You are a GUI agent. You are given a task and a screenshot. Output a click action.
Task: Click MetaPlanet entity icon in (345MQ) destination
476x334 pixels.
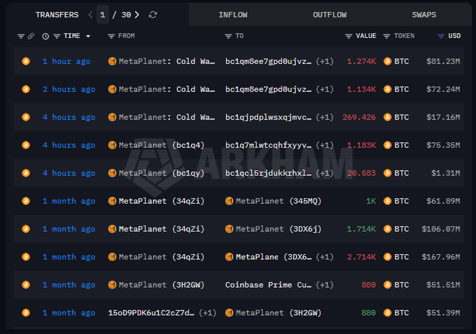(229, 201)
